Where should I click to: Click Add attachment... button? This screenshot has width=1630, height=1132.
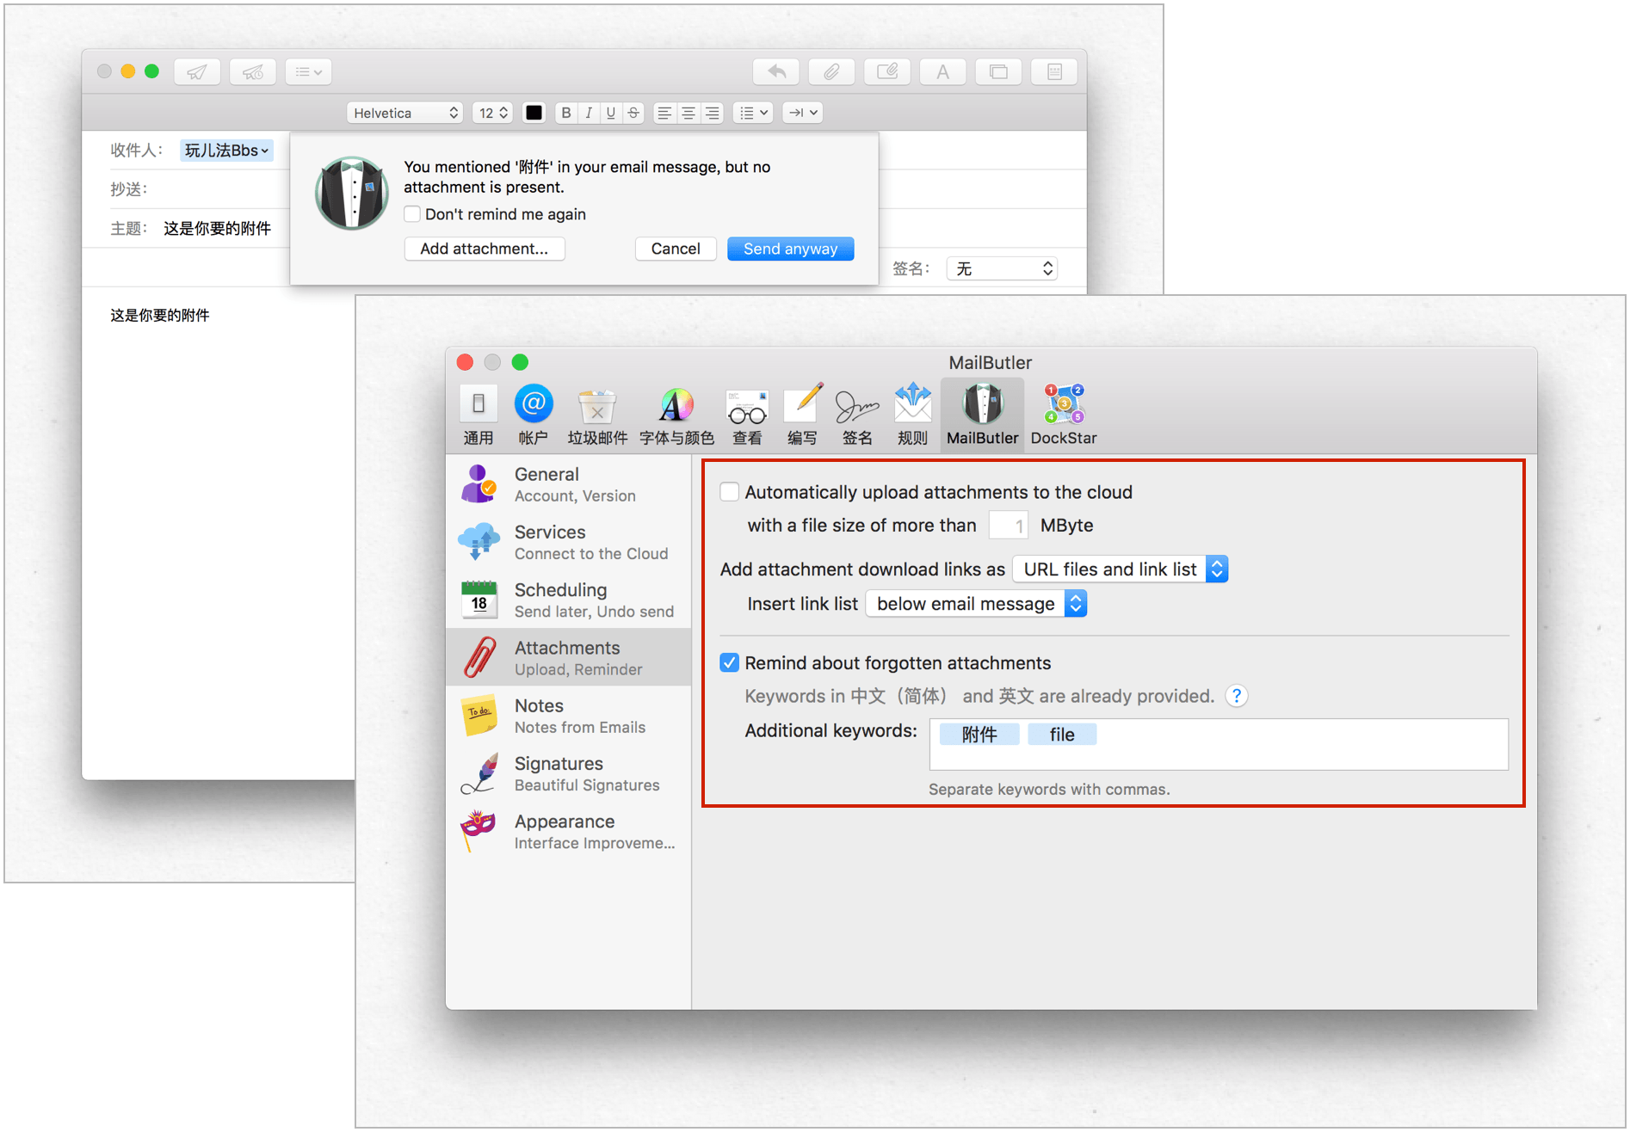click(x=485, y=249)
